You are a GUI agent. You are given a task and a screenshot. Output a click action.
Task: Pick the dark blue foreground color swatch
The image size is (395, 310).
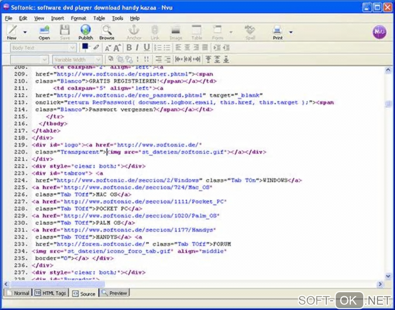[x=85, y=46]
